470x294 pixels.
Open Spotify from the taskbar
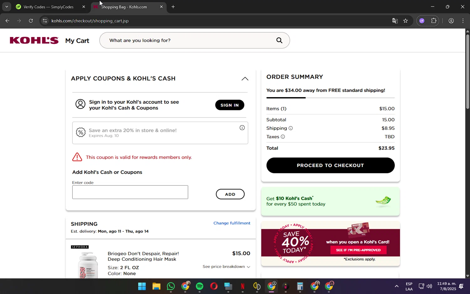pyautogui.click(x=200, y=286)
